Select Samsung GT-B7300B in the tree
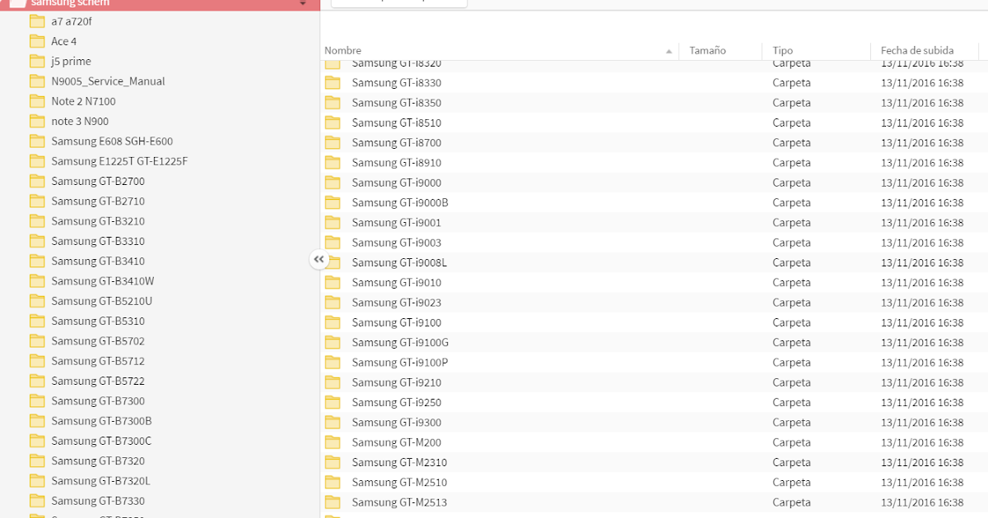 pos(102,421)
